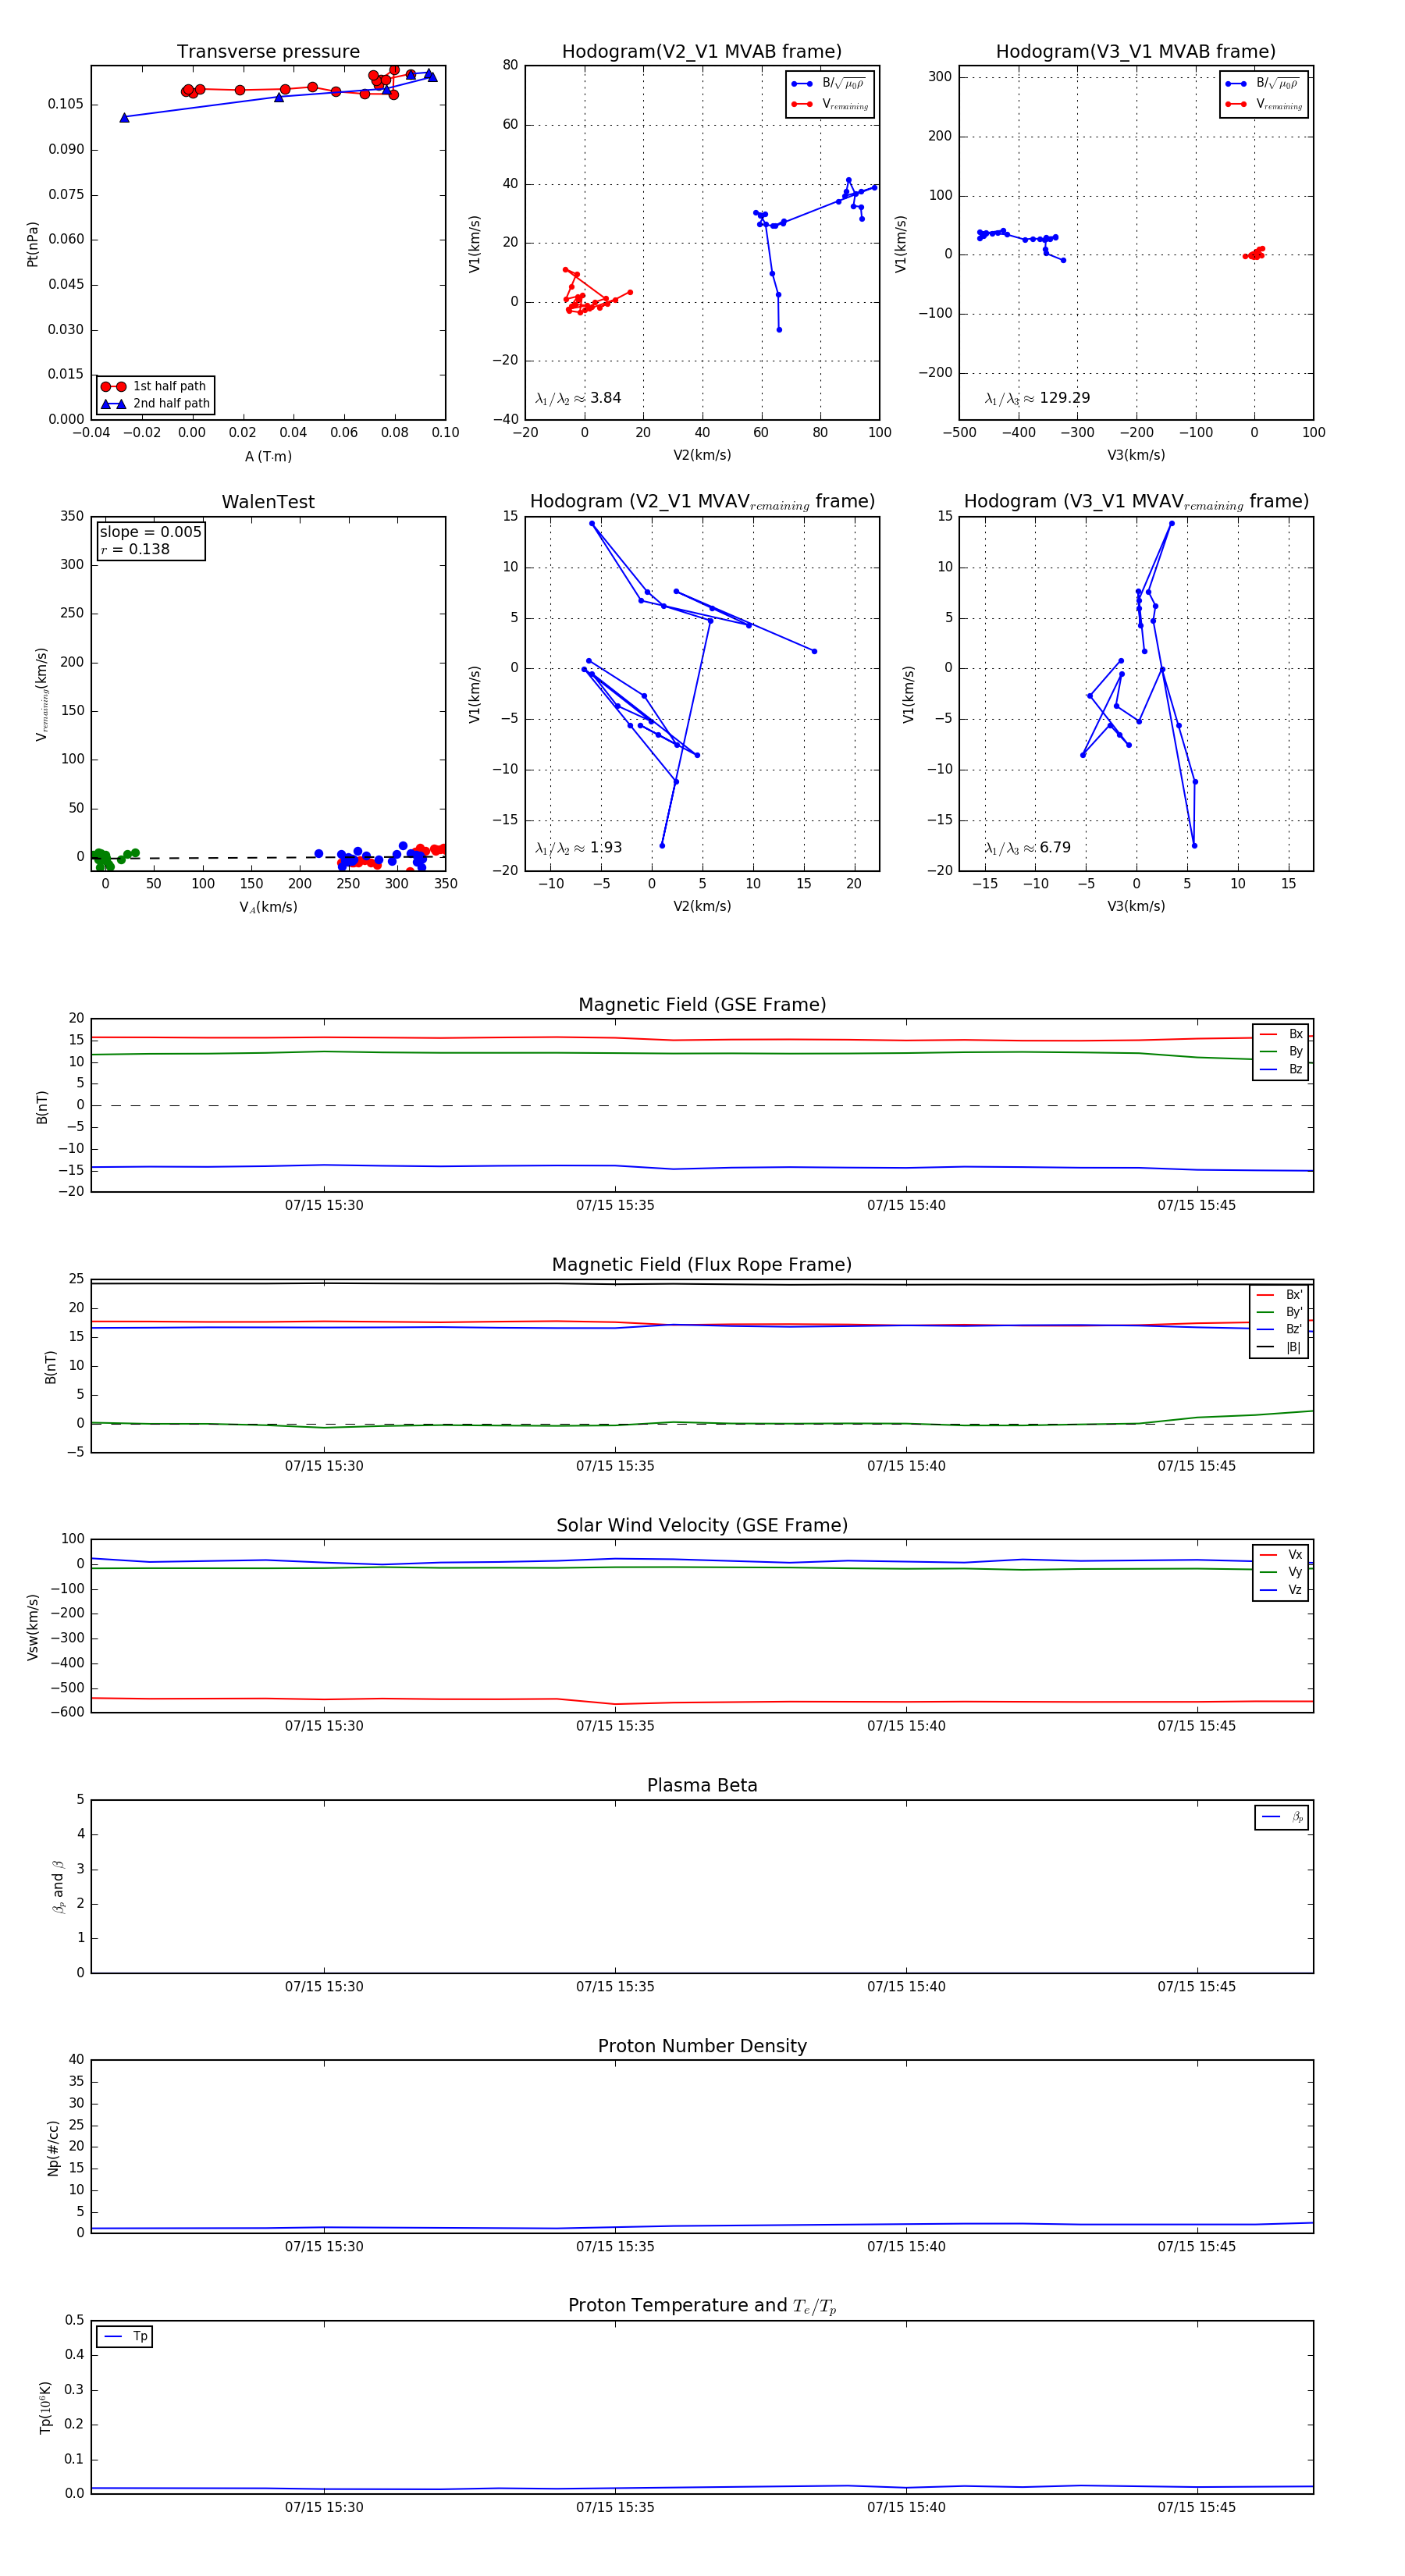Click '07/15 15:45' tick under Proton Temperature plot
This screenshot has width=1405, height=2576.
(1197, 2507)
